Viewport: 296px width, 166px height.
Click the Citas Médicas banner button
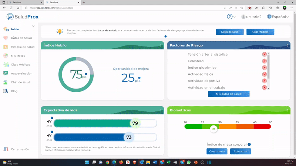pyautogui.click(x=260, y=32)
